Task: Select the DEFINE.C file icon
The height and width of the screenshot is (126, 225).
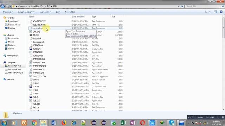Action: (x=31, y=49)
